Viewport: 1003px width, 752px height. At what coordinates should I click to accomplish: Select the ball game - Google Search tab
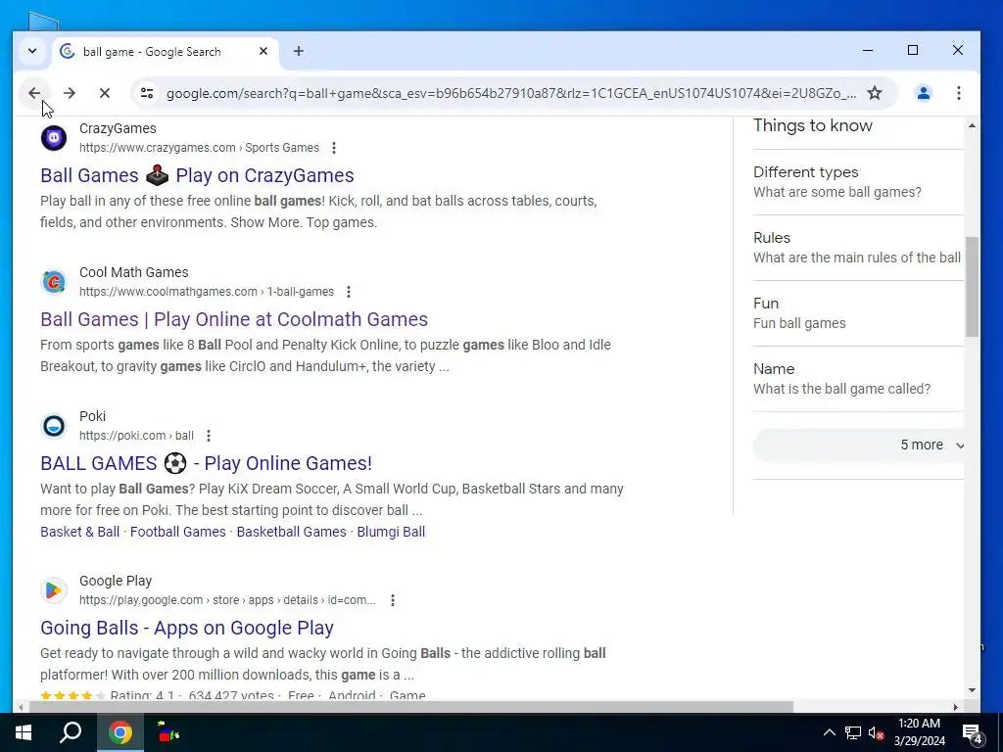click(x=166, y=51)
